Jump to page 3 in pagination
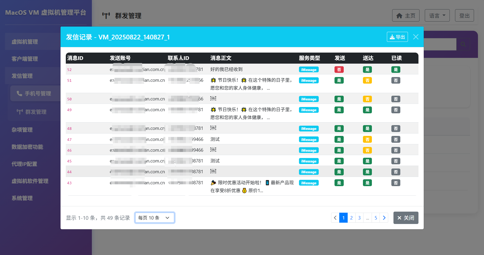 tap(359, 218)
